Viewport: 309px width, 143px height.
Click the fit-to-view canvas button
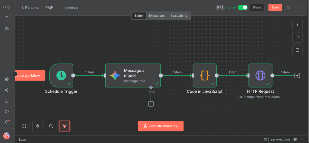tap(24, 126)
